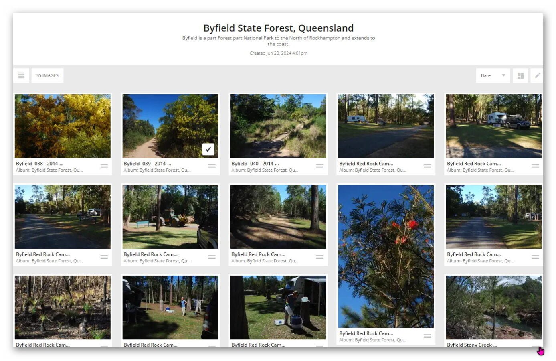Open the Date sort dropdown
Viewport: 556px width, 361px height.
(492, 75)
